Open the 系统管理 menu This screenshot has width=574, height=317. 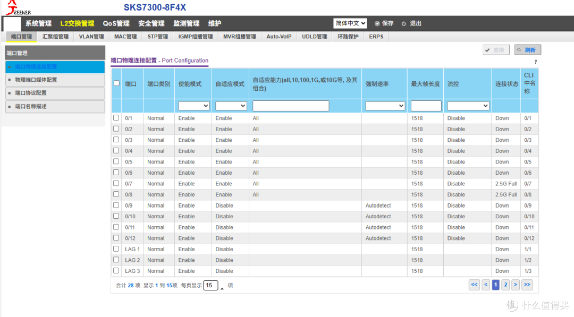click(x=38, y=23)
